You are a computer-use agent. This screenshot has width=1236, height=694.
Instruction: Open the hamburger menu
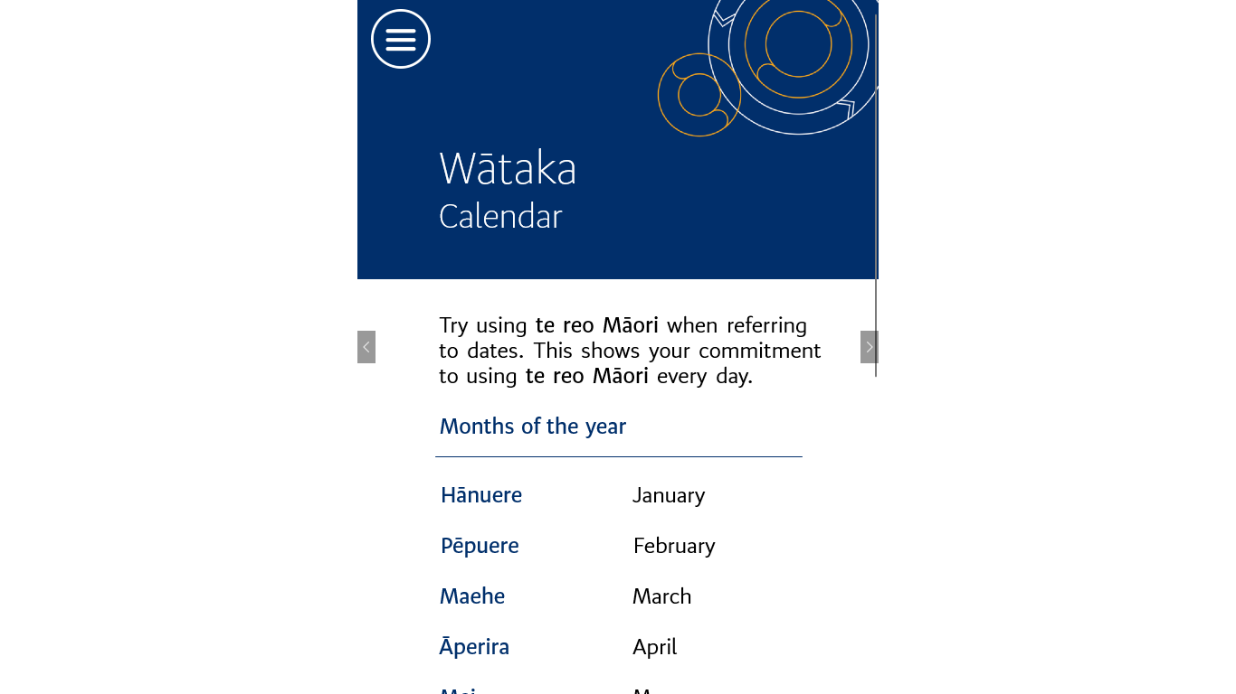pyautogui.click(x=401, y=39)
